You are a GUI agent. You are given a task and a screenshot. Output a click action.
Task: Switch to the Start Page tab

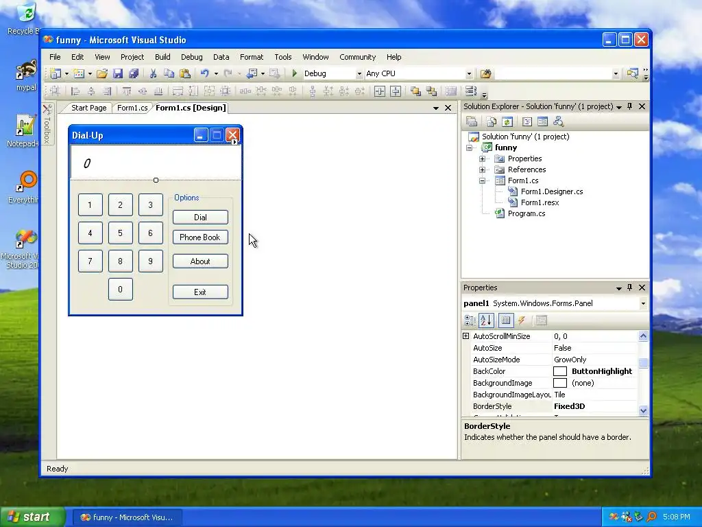(x=88, y=108)
